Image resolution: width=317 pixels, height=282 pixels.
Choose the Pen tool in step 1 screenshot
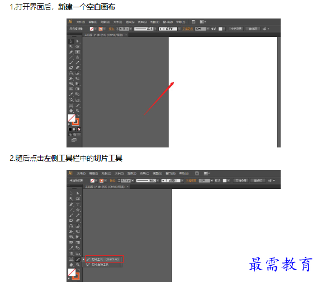pyautogui.click(x=71, y=52)
